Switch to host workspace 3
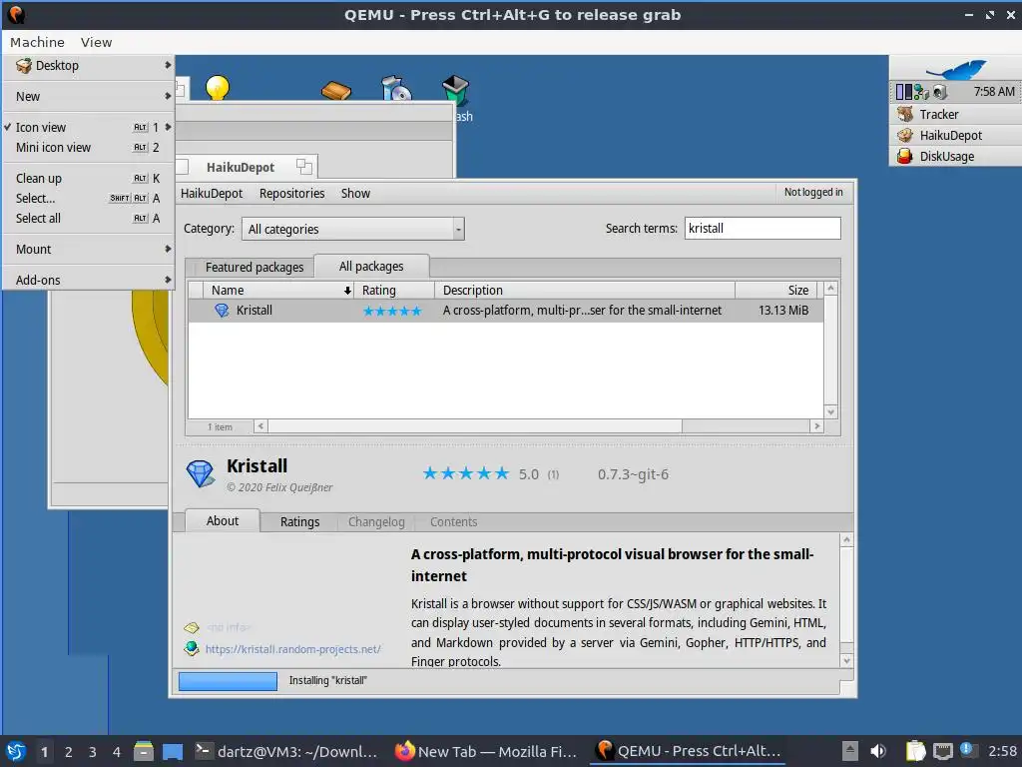Screen dimensions: 1022x767 point(92,751)
